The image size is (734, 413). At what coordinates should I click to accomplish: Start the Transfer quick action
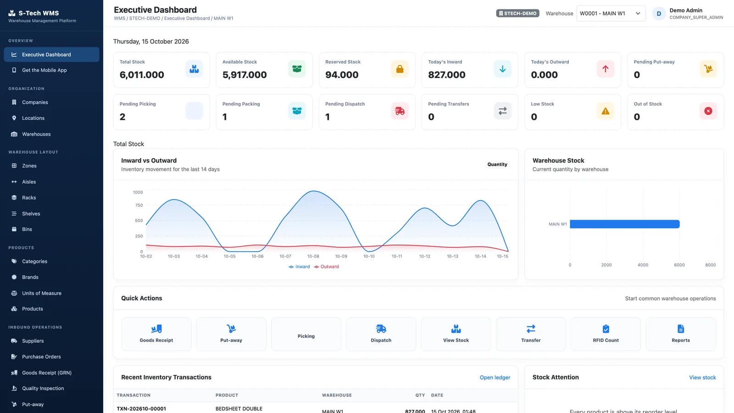[531, 334]
